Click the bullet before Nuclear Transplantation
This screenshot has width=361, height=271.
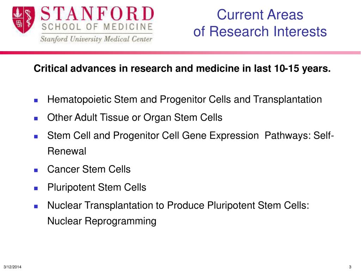(36, 206)
